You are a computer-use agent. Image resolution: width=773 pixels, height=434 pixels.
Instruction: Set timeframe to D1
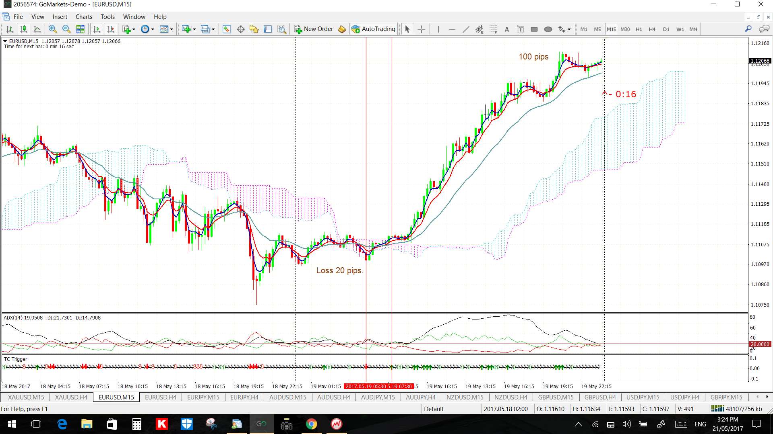[x=666, y=29]
